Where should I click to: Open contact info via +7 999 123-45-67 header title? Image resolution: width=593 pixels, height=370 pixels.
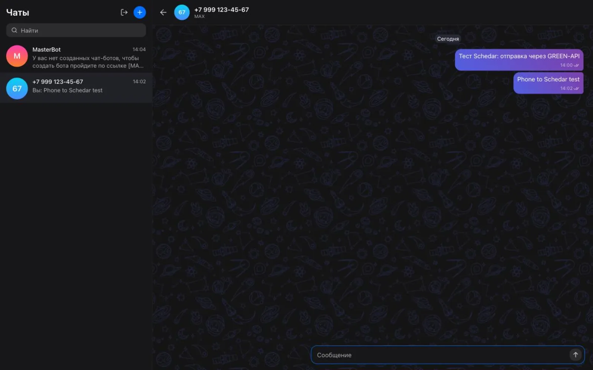[222, 10]
